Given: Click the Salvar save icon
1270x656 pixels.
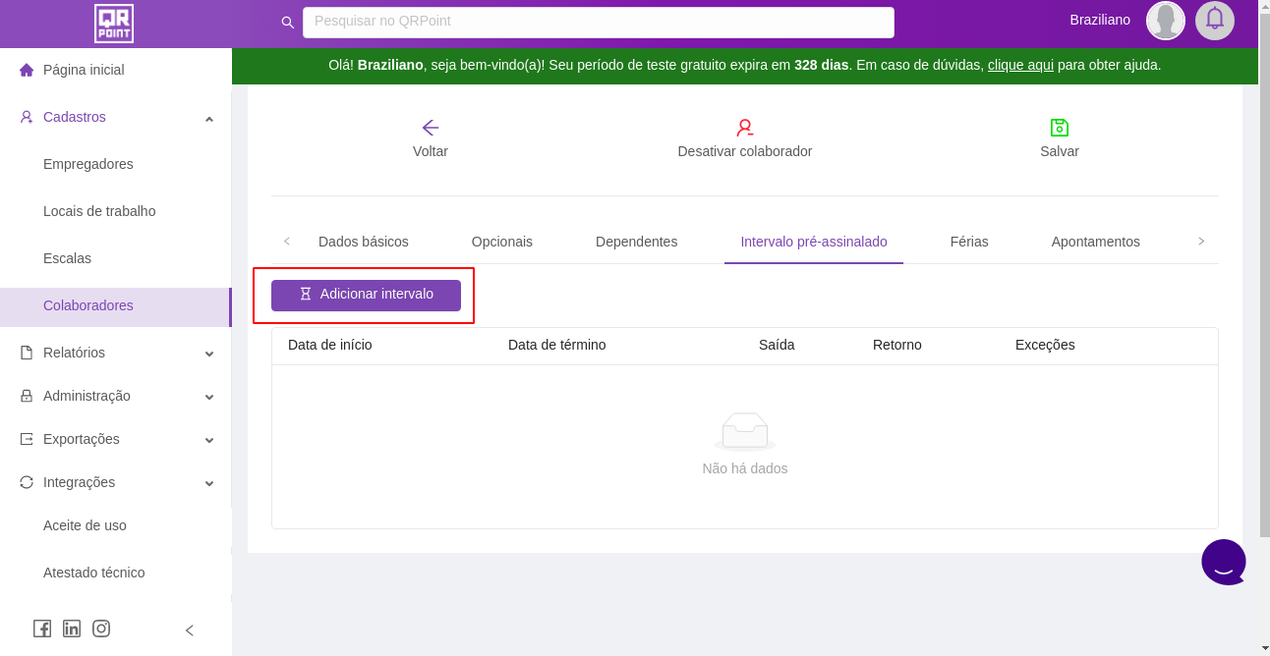Looking at the screenshot, I should coord(1060,128).
